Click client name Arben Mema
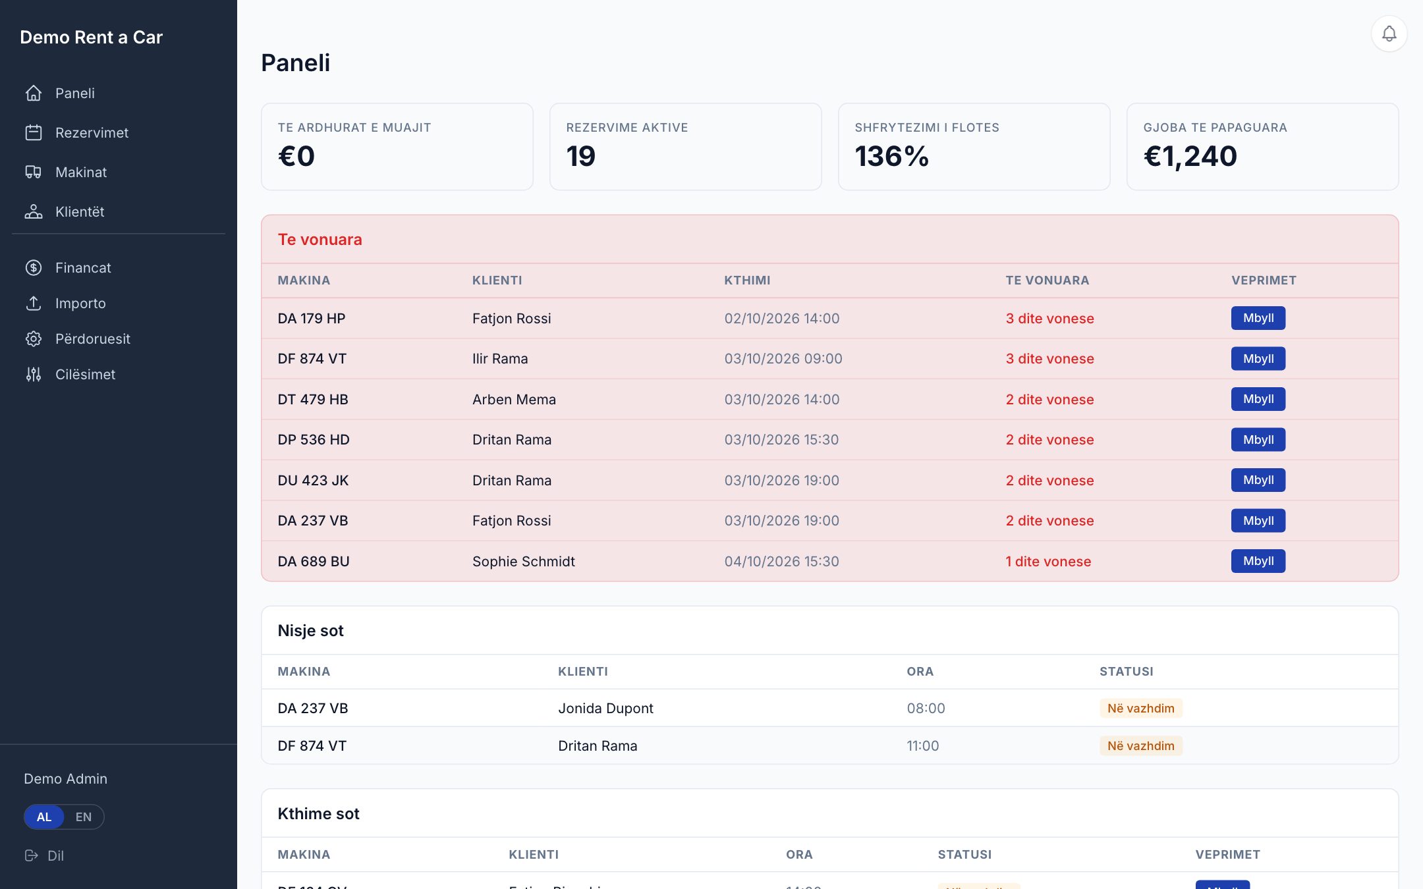The width and height of the screenshot is (1423, 889). pos(514,399)
